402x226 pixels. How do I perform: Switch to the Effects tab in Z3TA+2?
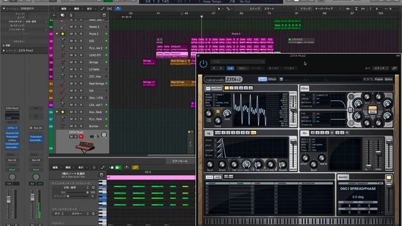272,79
